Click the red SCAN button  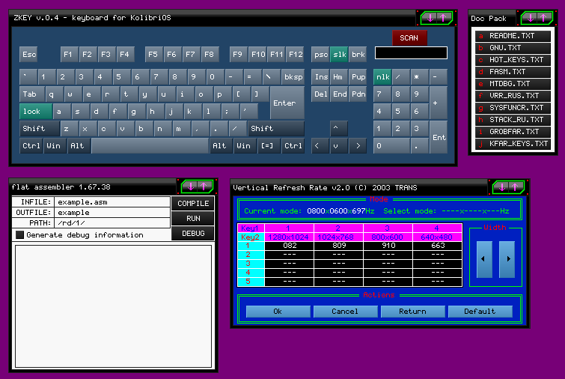coord(409,37)
